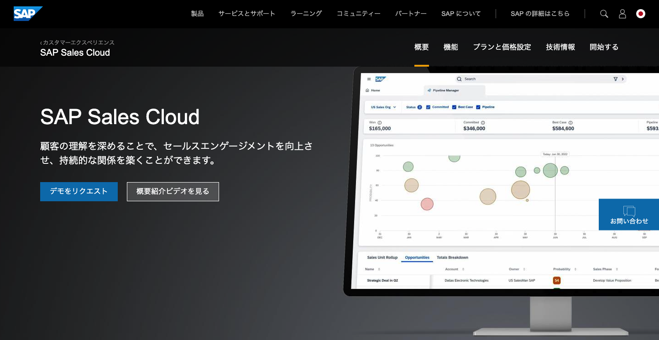The width and height of the screenshot is (659, 340).
Task: Click the デモをリクエスト button
Action: coord(79,192)
